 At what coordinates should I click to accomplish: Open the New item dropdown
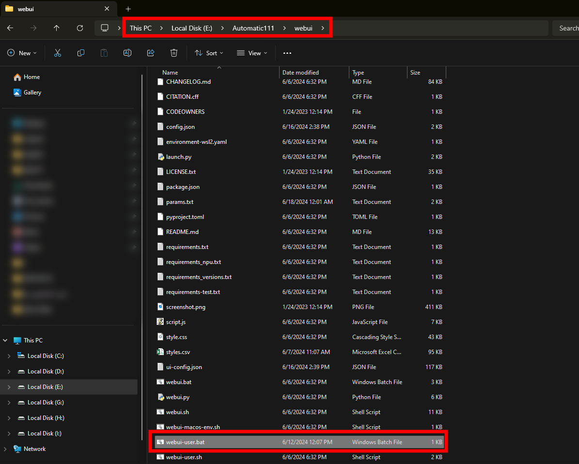coord(22,53)
